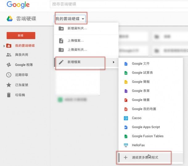Click the Google logo
Screen dimensions: 188x166
[x=18, y=5]
